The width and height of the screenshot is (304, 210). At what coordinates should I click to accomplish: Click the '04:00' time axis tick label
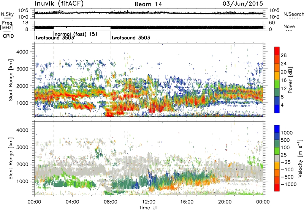click(x=72, y=202)
